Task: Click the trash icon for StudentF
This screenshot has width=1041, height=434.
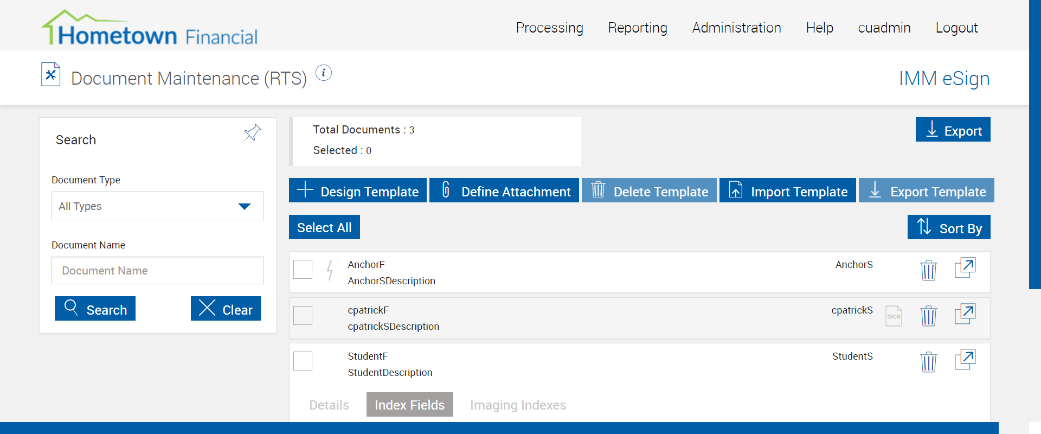Action: (x=928, y=361)
